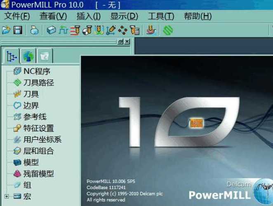The image size is (273, 206).
Task: Click the NC程序 tree icon
Action: point(17,71)
